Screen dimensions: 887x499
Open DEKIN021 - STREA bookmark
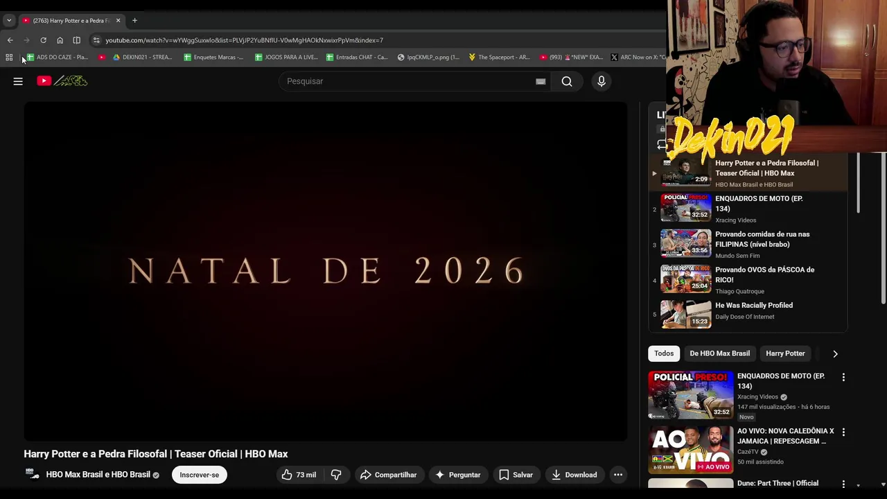[x=142, y=57]
